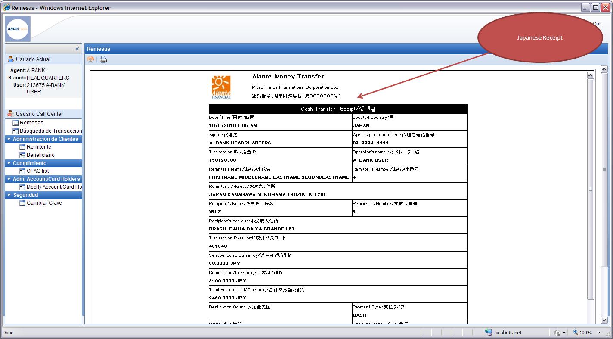Screen dimensions: 613x339
Task: Collapse the Cumplimiento section
Action: [x=9, y=163]
